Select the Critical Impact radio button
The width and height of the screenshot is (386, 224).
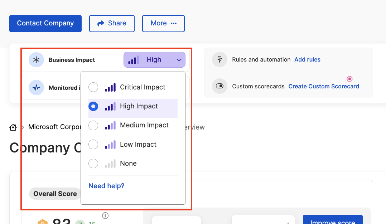click(x=93, y=87)
